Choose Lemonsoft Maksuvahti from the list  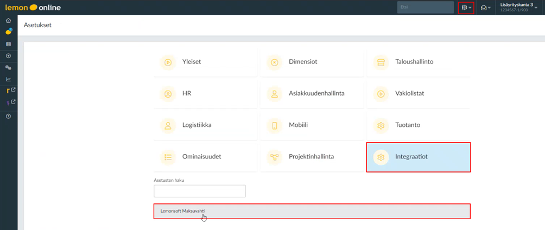click(312, 211)
